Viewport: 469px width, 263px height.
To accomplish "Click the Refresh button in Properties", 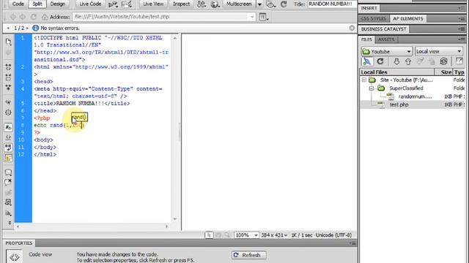I will tap(248, 255).
